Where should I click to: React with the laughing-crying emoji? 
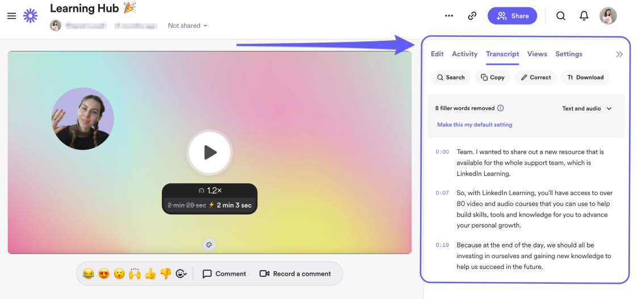click(x=88, y=273)
